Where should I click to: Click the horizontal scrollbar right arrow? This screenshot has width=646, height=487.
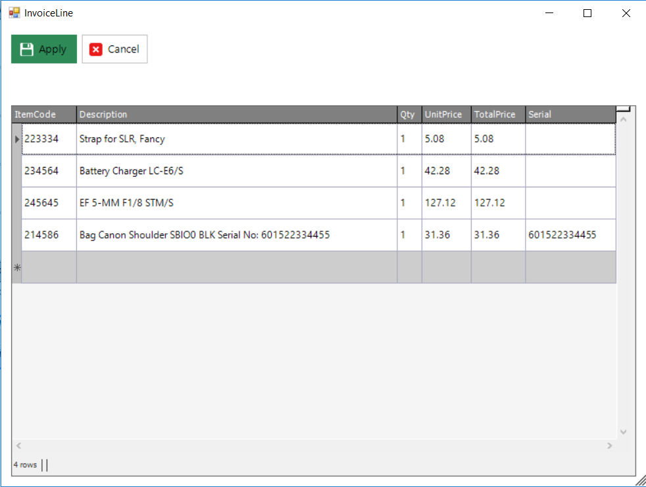coord(610,446)
